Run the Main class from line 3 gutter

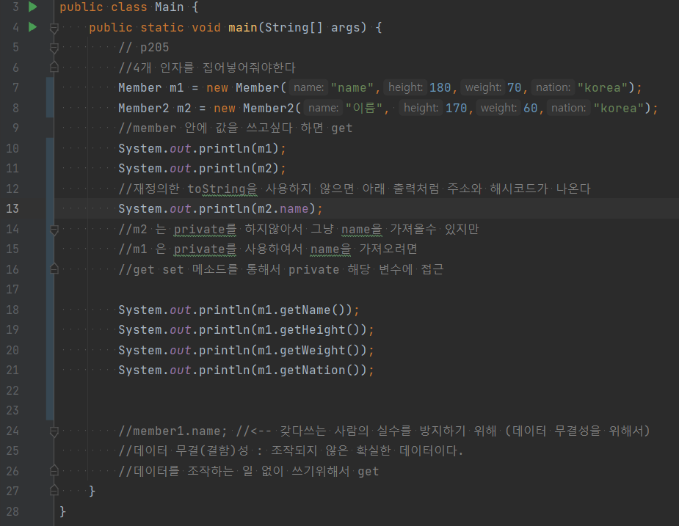point(32,7)
